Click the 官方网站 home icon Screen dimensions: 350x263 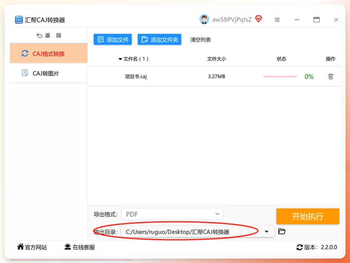coord(20,247)
